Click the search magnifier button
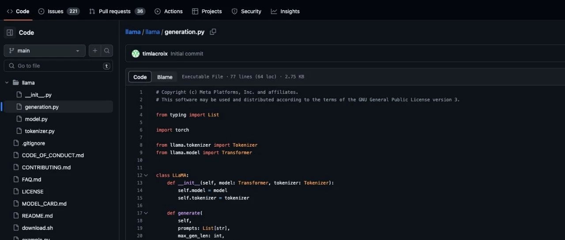Screen dimensions: 565x240 [x=107, y=51]
